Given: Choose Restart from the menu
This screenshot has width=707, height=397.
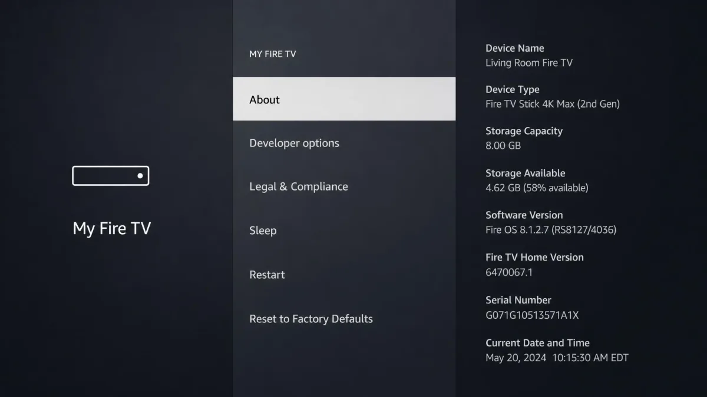Looking at the screenshot, I should 344,275.
